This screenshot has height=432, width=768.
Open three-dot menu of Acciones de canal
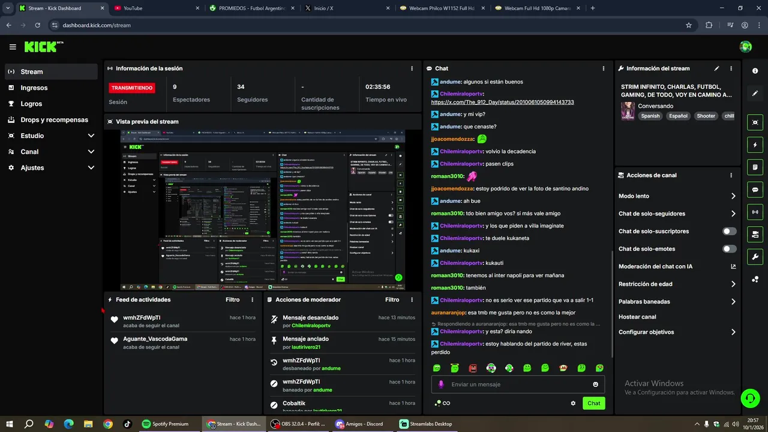731,175
